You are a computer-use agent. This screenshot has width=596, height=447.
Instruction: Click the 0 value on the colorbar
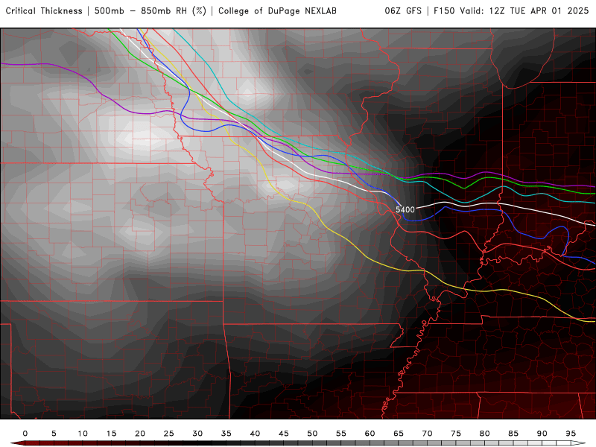(25, 434)
